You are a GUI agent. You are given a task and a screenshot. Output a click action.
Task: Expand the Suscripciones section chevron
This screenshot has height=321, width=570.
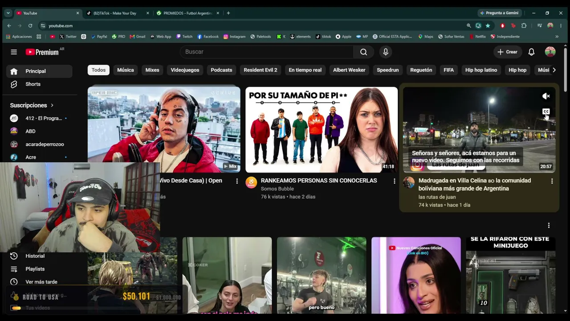(52, 105)
